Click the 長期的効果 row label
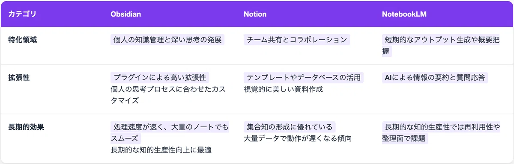Image resolution: width=514 pixels, height=164 pixels. tap(26, 127)
